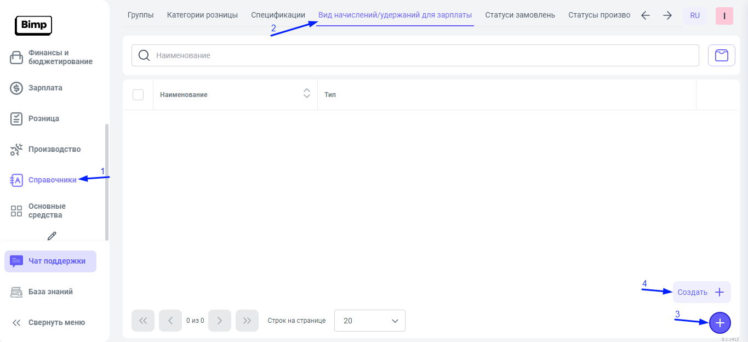The image size is (748, 342).
Task: Open the Категории розницы tab
Action: tap(202, 15)
